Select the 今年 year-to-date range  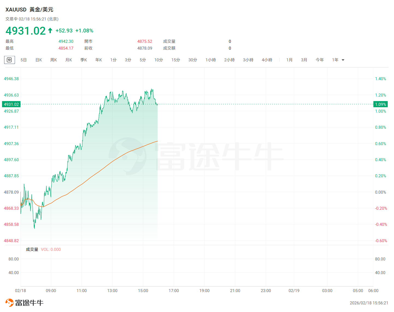click(x=319, y=60)
